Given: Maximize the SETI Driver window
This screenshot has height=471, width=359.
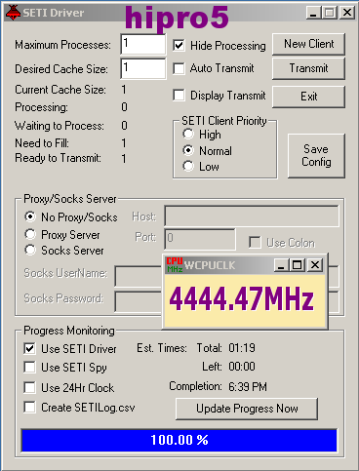Looking at the screenshot, I should coord(330,13).
